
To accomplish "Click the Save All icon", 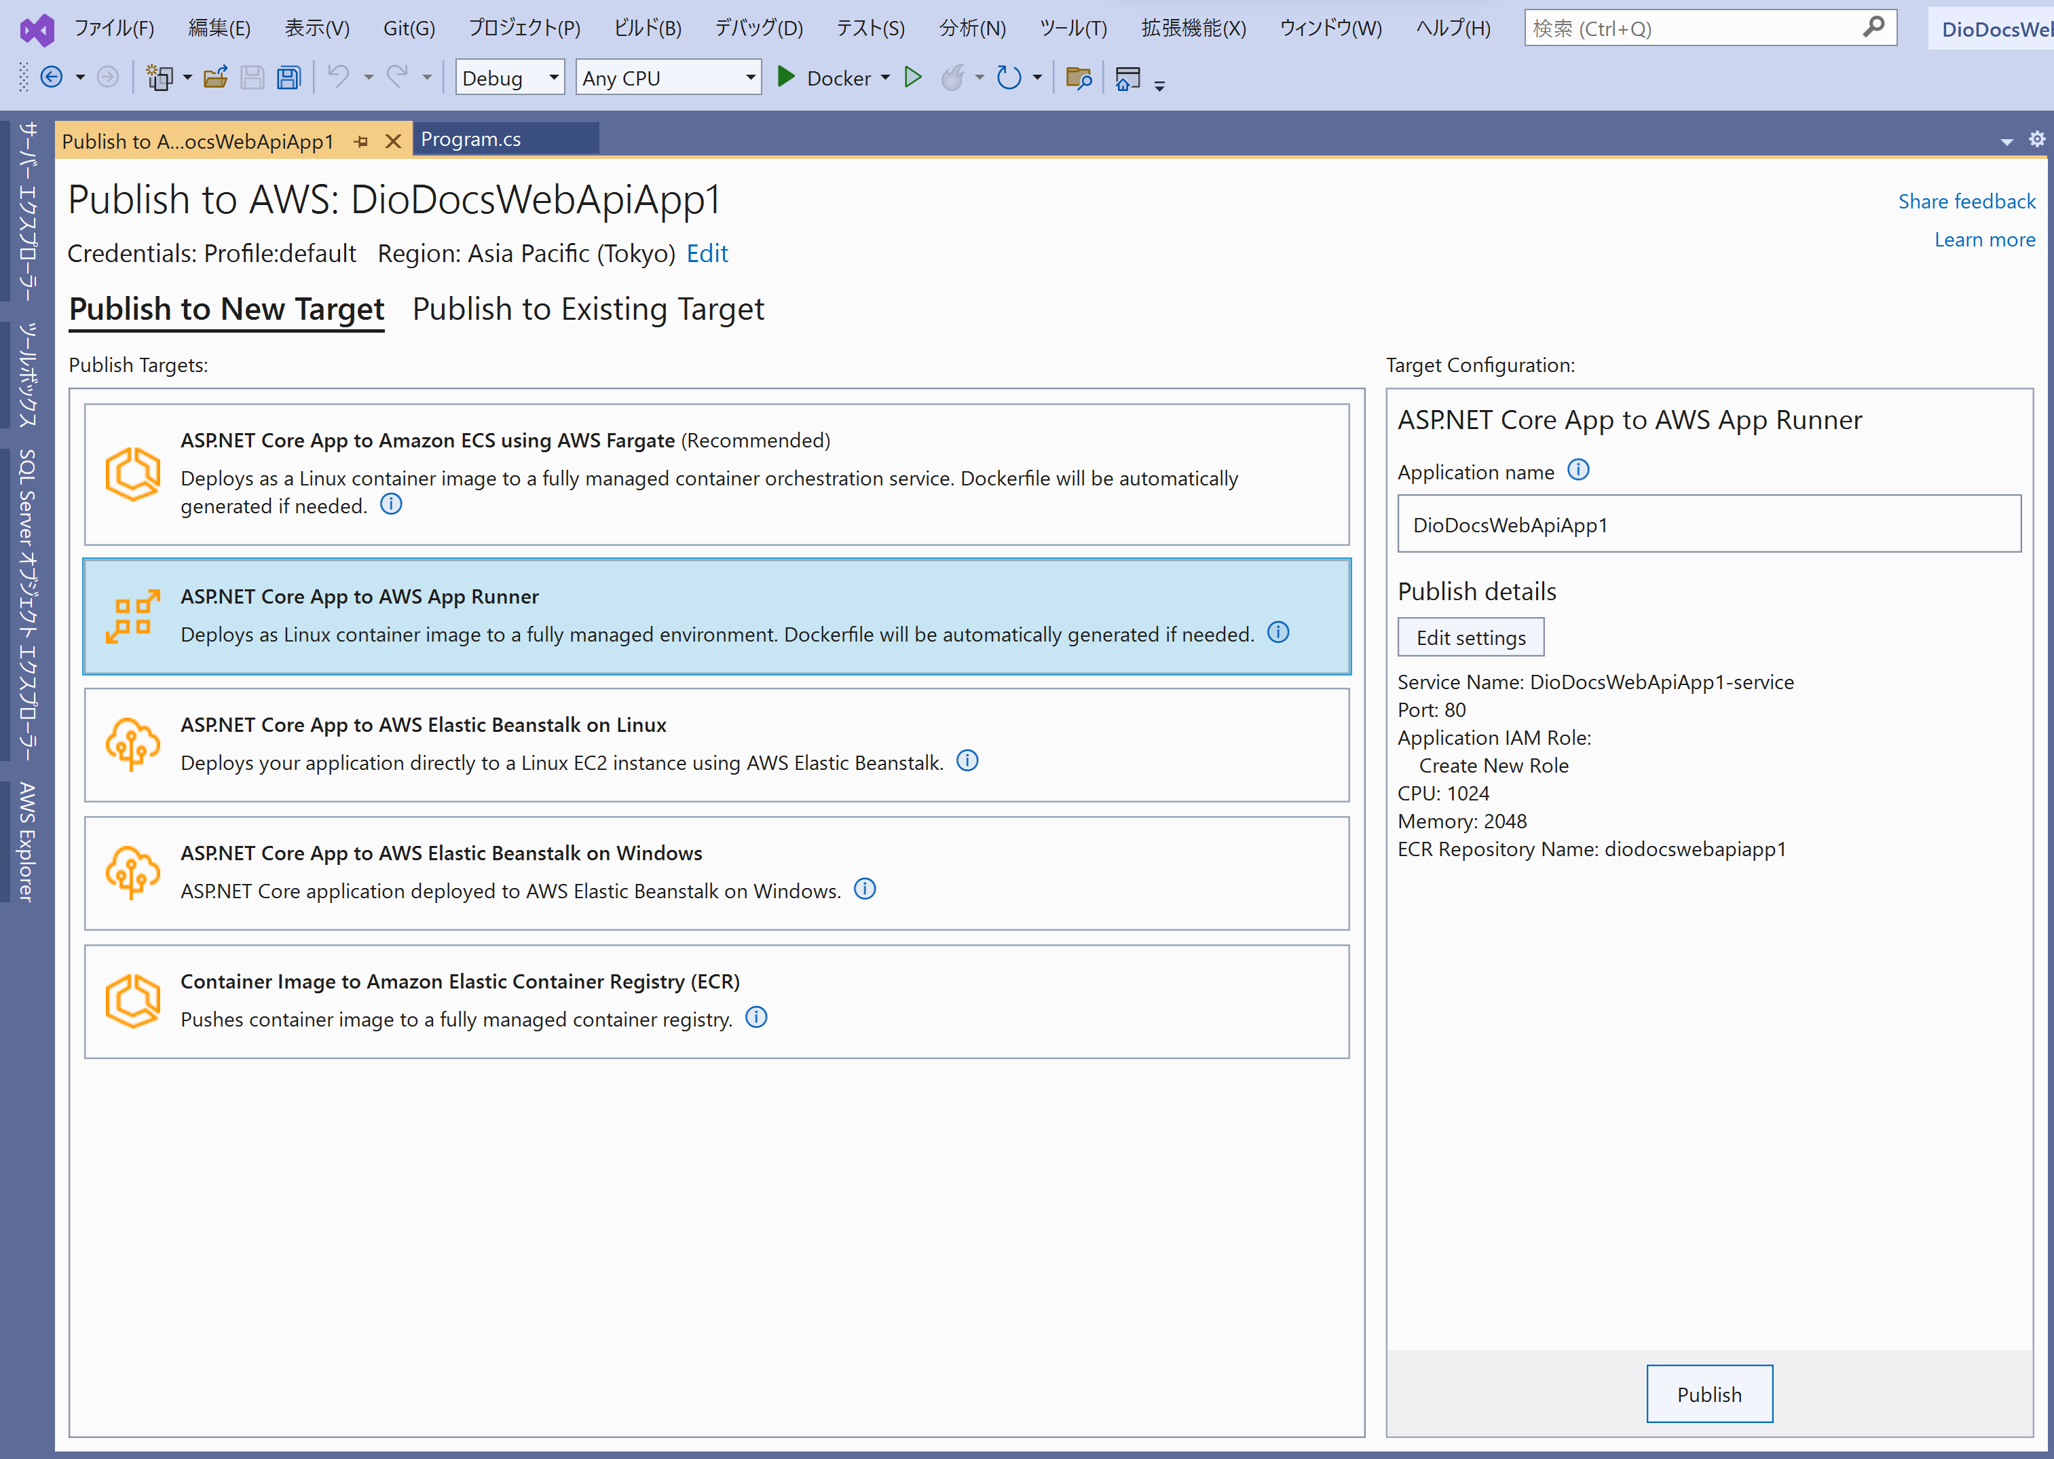I will (x=289, y=78).
